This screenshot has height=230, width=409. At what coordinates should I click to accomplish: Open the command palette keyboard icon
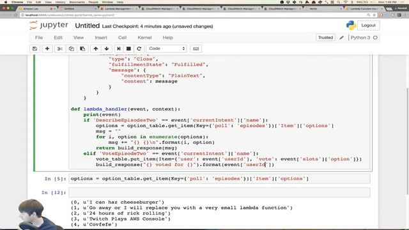pyautogui.click(x=196, y=49)
